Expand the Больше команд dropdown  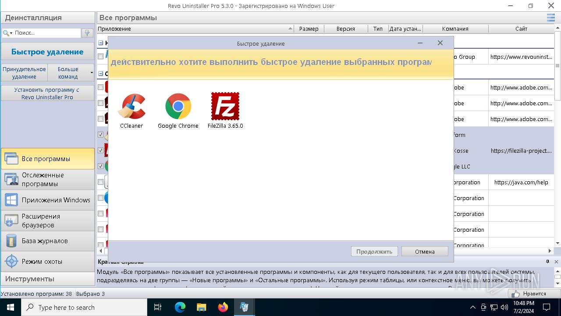92,72
